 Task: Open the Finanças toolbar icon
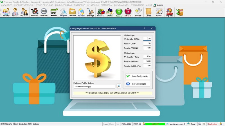tap(101, 12)
